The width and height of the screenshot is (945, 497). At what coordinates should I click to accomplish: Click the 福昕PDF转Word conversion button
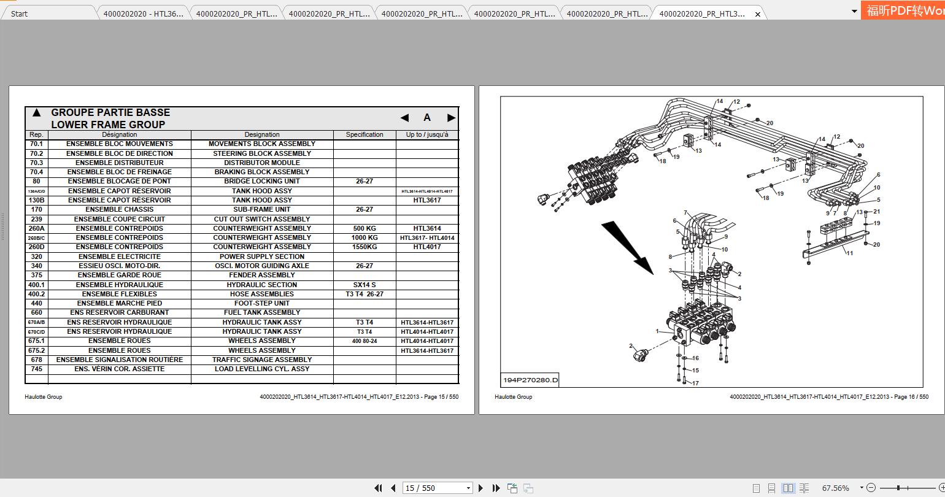[902, 10]
